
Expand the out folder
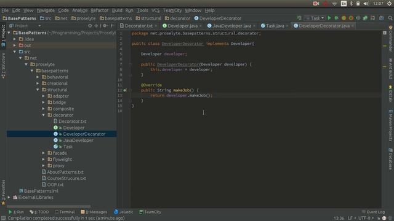pos(15,45)
